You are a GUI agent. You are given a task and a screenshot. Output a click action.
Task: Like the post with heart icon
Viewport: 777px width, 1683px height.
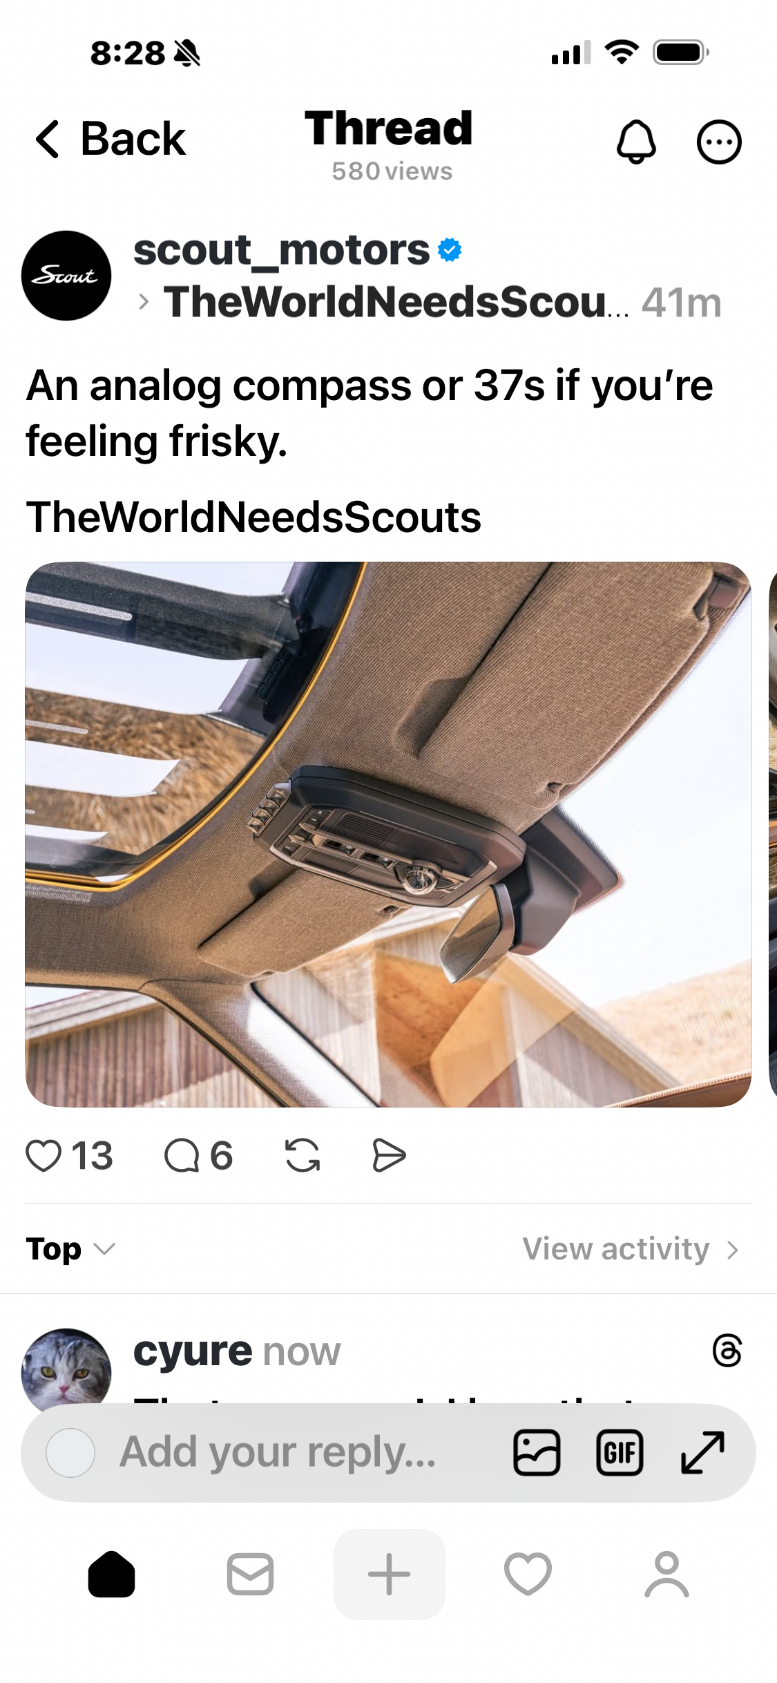point(44,1156)
